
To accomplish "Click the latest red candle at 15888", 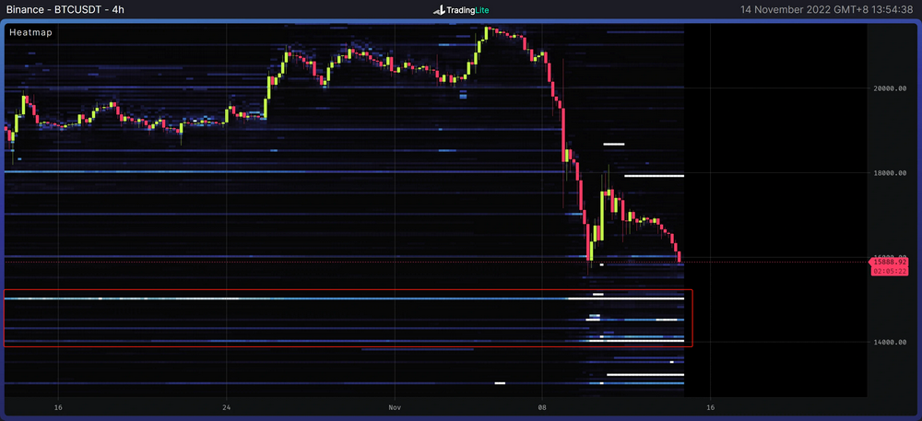I will (680, 257).
